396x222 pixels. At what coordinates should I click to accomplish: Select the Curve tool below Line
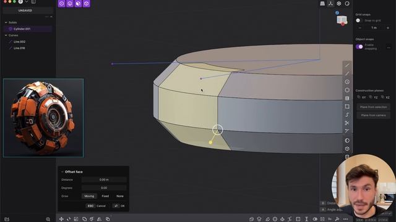(347, 73)
